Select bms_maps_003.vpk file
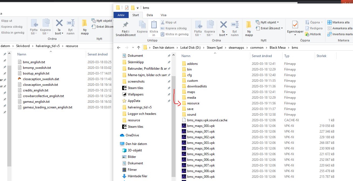Image resolution: width=353 pixels, height=181 pixels. [x=201, y=143]
